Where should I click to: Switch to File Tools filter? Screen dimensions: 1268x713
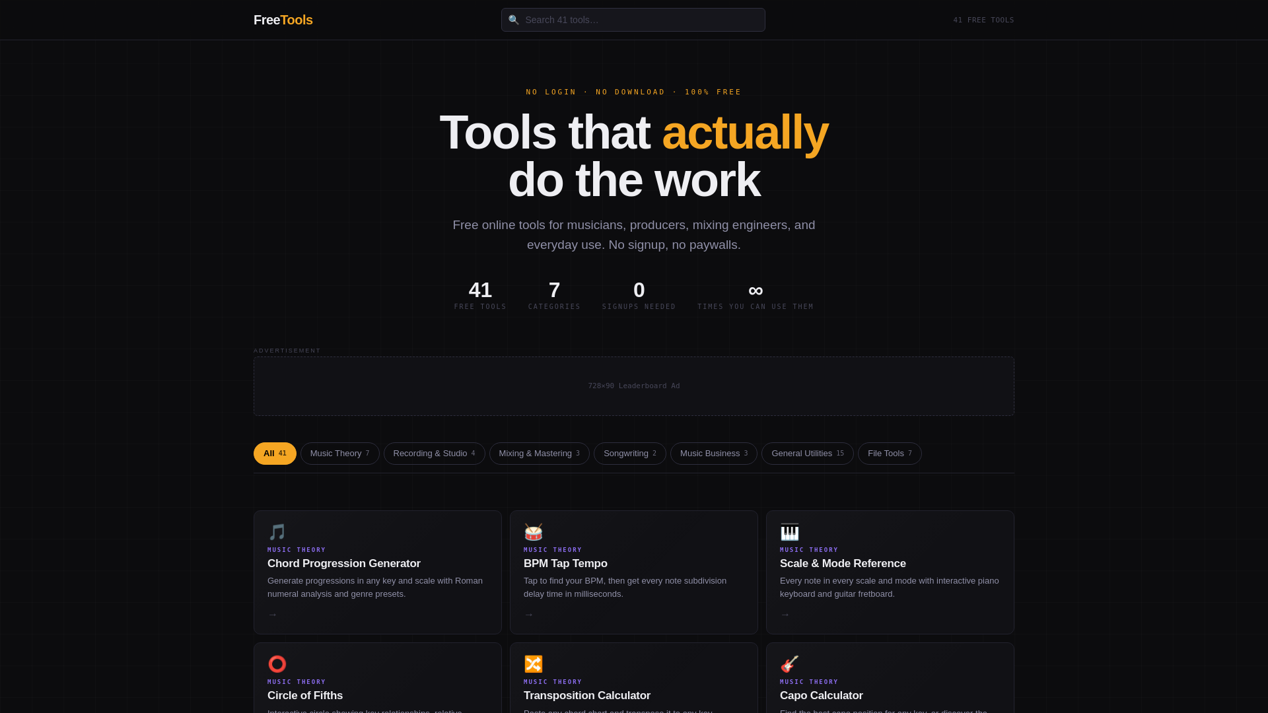click(890, 454)
